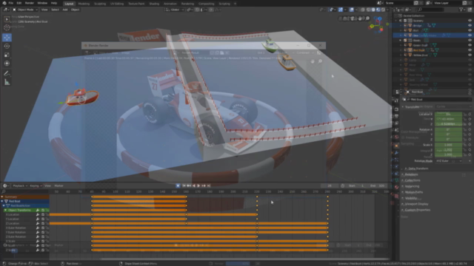Play the animation forward
This screenshot has width=474, height=266.
tap(198, 185)
